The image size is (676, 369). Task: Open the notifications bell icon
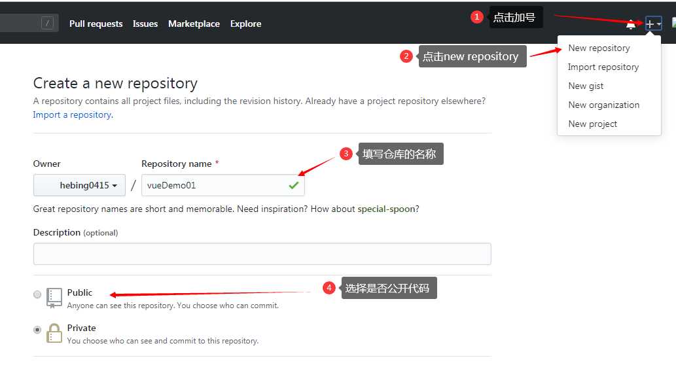pyautogui.click(x=630, y=25)
